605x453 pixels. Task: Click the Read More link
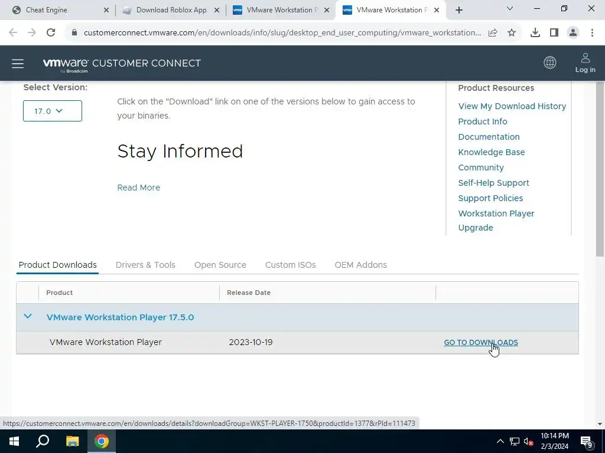138,188
